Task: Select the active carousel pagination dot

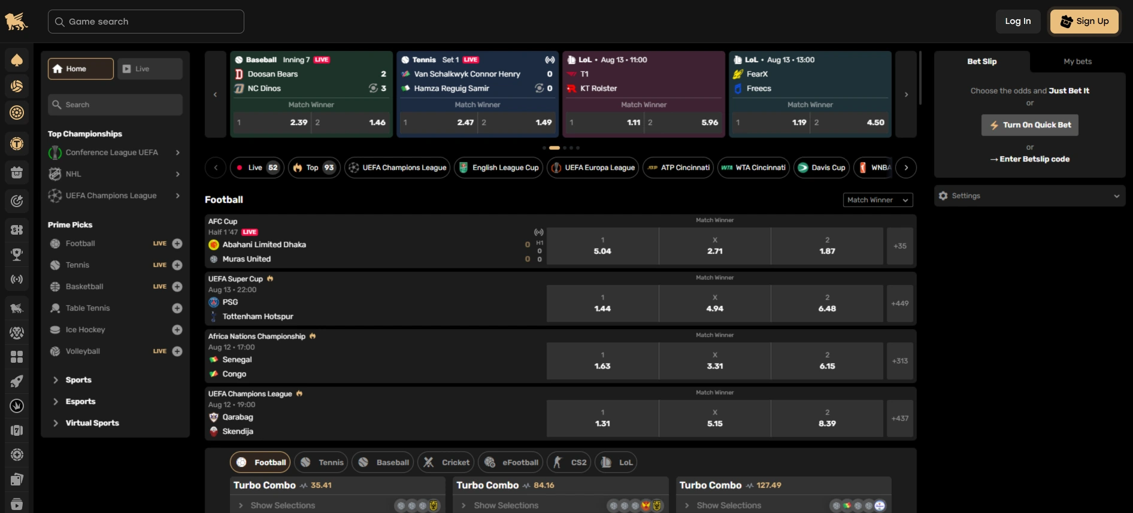Action: point(555,148)
